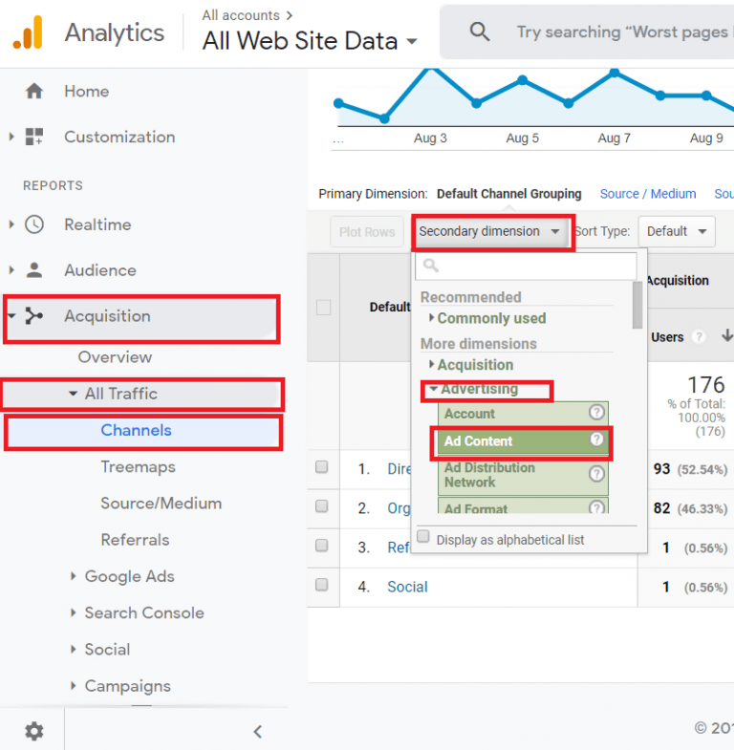Click help icon beside Ad Content
Viewport: 734px width, 750px height.
596,439
